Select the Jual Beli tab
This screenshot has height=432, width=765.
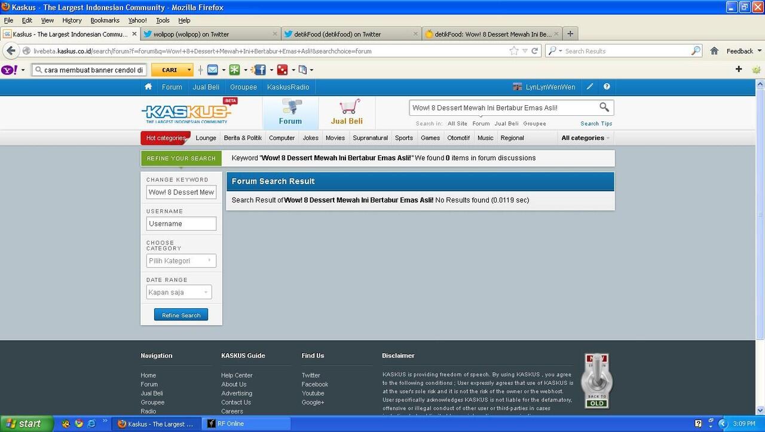(x=347, y=112)
